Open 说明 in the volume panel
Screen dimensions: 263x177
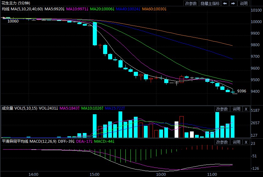(236, 109)
